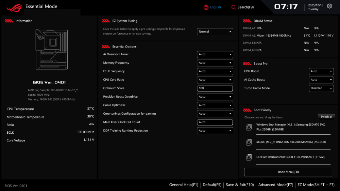Click the Optimism Scale input field
Screen dimensions: 340x191
click(x=215, y=88)
